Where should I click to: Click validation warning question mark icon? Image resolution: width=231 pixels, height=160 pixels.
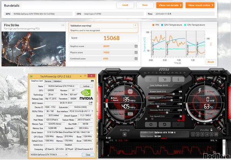click(x=135, y=26)
